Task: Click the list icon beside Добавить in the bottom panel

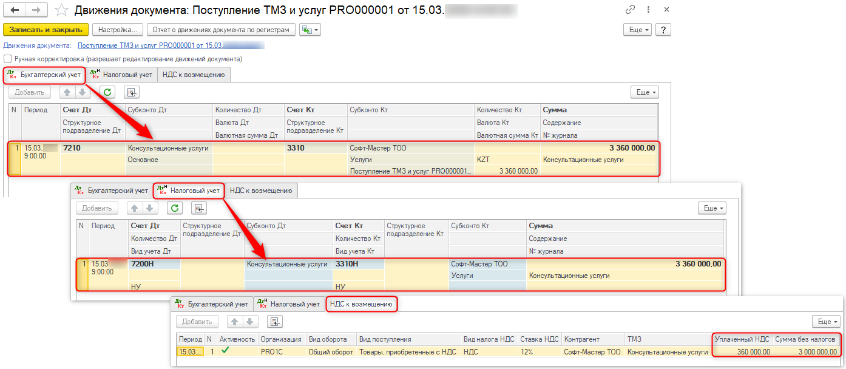Action: click(x=274, y=322)
